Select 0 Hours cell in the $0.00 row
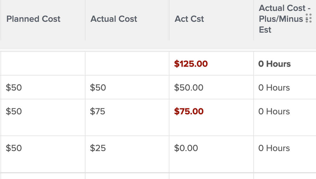This screenshot has width=316, height=179. pos(274,148)
